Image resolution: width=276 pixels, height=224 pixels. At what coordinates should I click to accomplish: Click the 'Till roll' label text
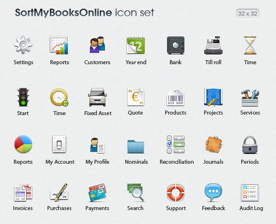tap(213, 63)
